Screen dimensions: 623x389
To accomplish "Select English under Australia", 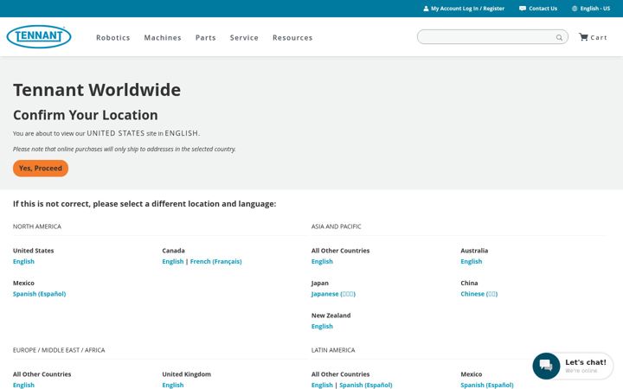I will click(472, 261).
